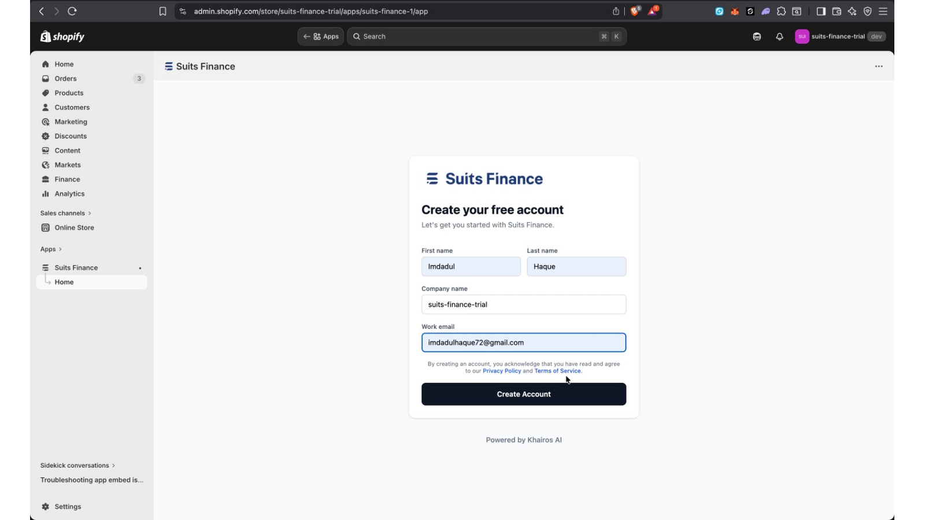925x520 pixels.
Task: Open the Sidekick assistant icon
Action: pyautogui.click(x=757, y=36)
